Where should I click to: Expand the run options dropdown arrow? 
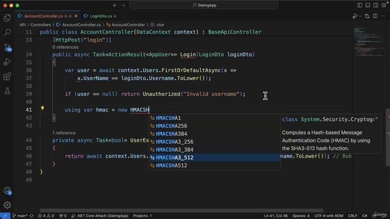[x=360, y=16]
